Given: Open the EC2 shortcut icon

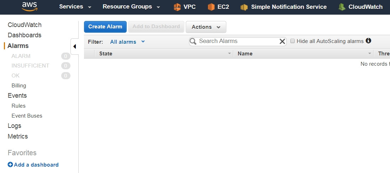Looking at the screenshot, I should coord(211,7).
